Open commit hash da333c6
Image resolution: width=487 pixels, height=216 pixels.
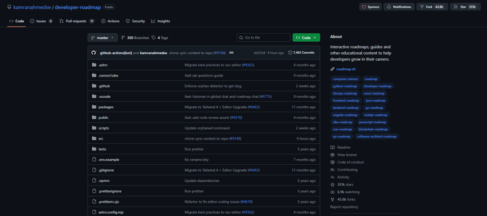pyautogui.click(x=259, y=53)
